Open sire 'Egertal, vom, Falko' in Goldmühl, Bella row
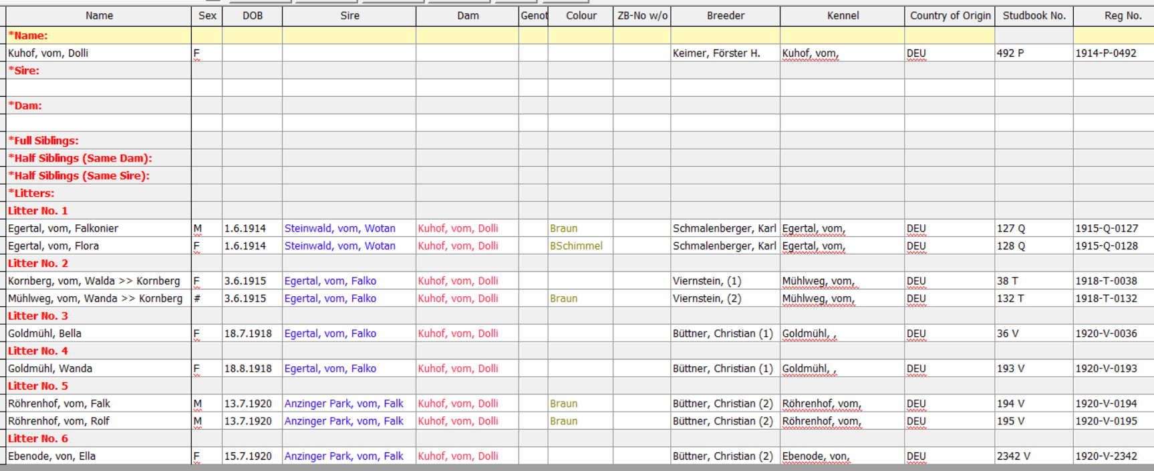The width and height of the screenshot is (1154, 471). coord(330,334)
